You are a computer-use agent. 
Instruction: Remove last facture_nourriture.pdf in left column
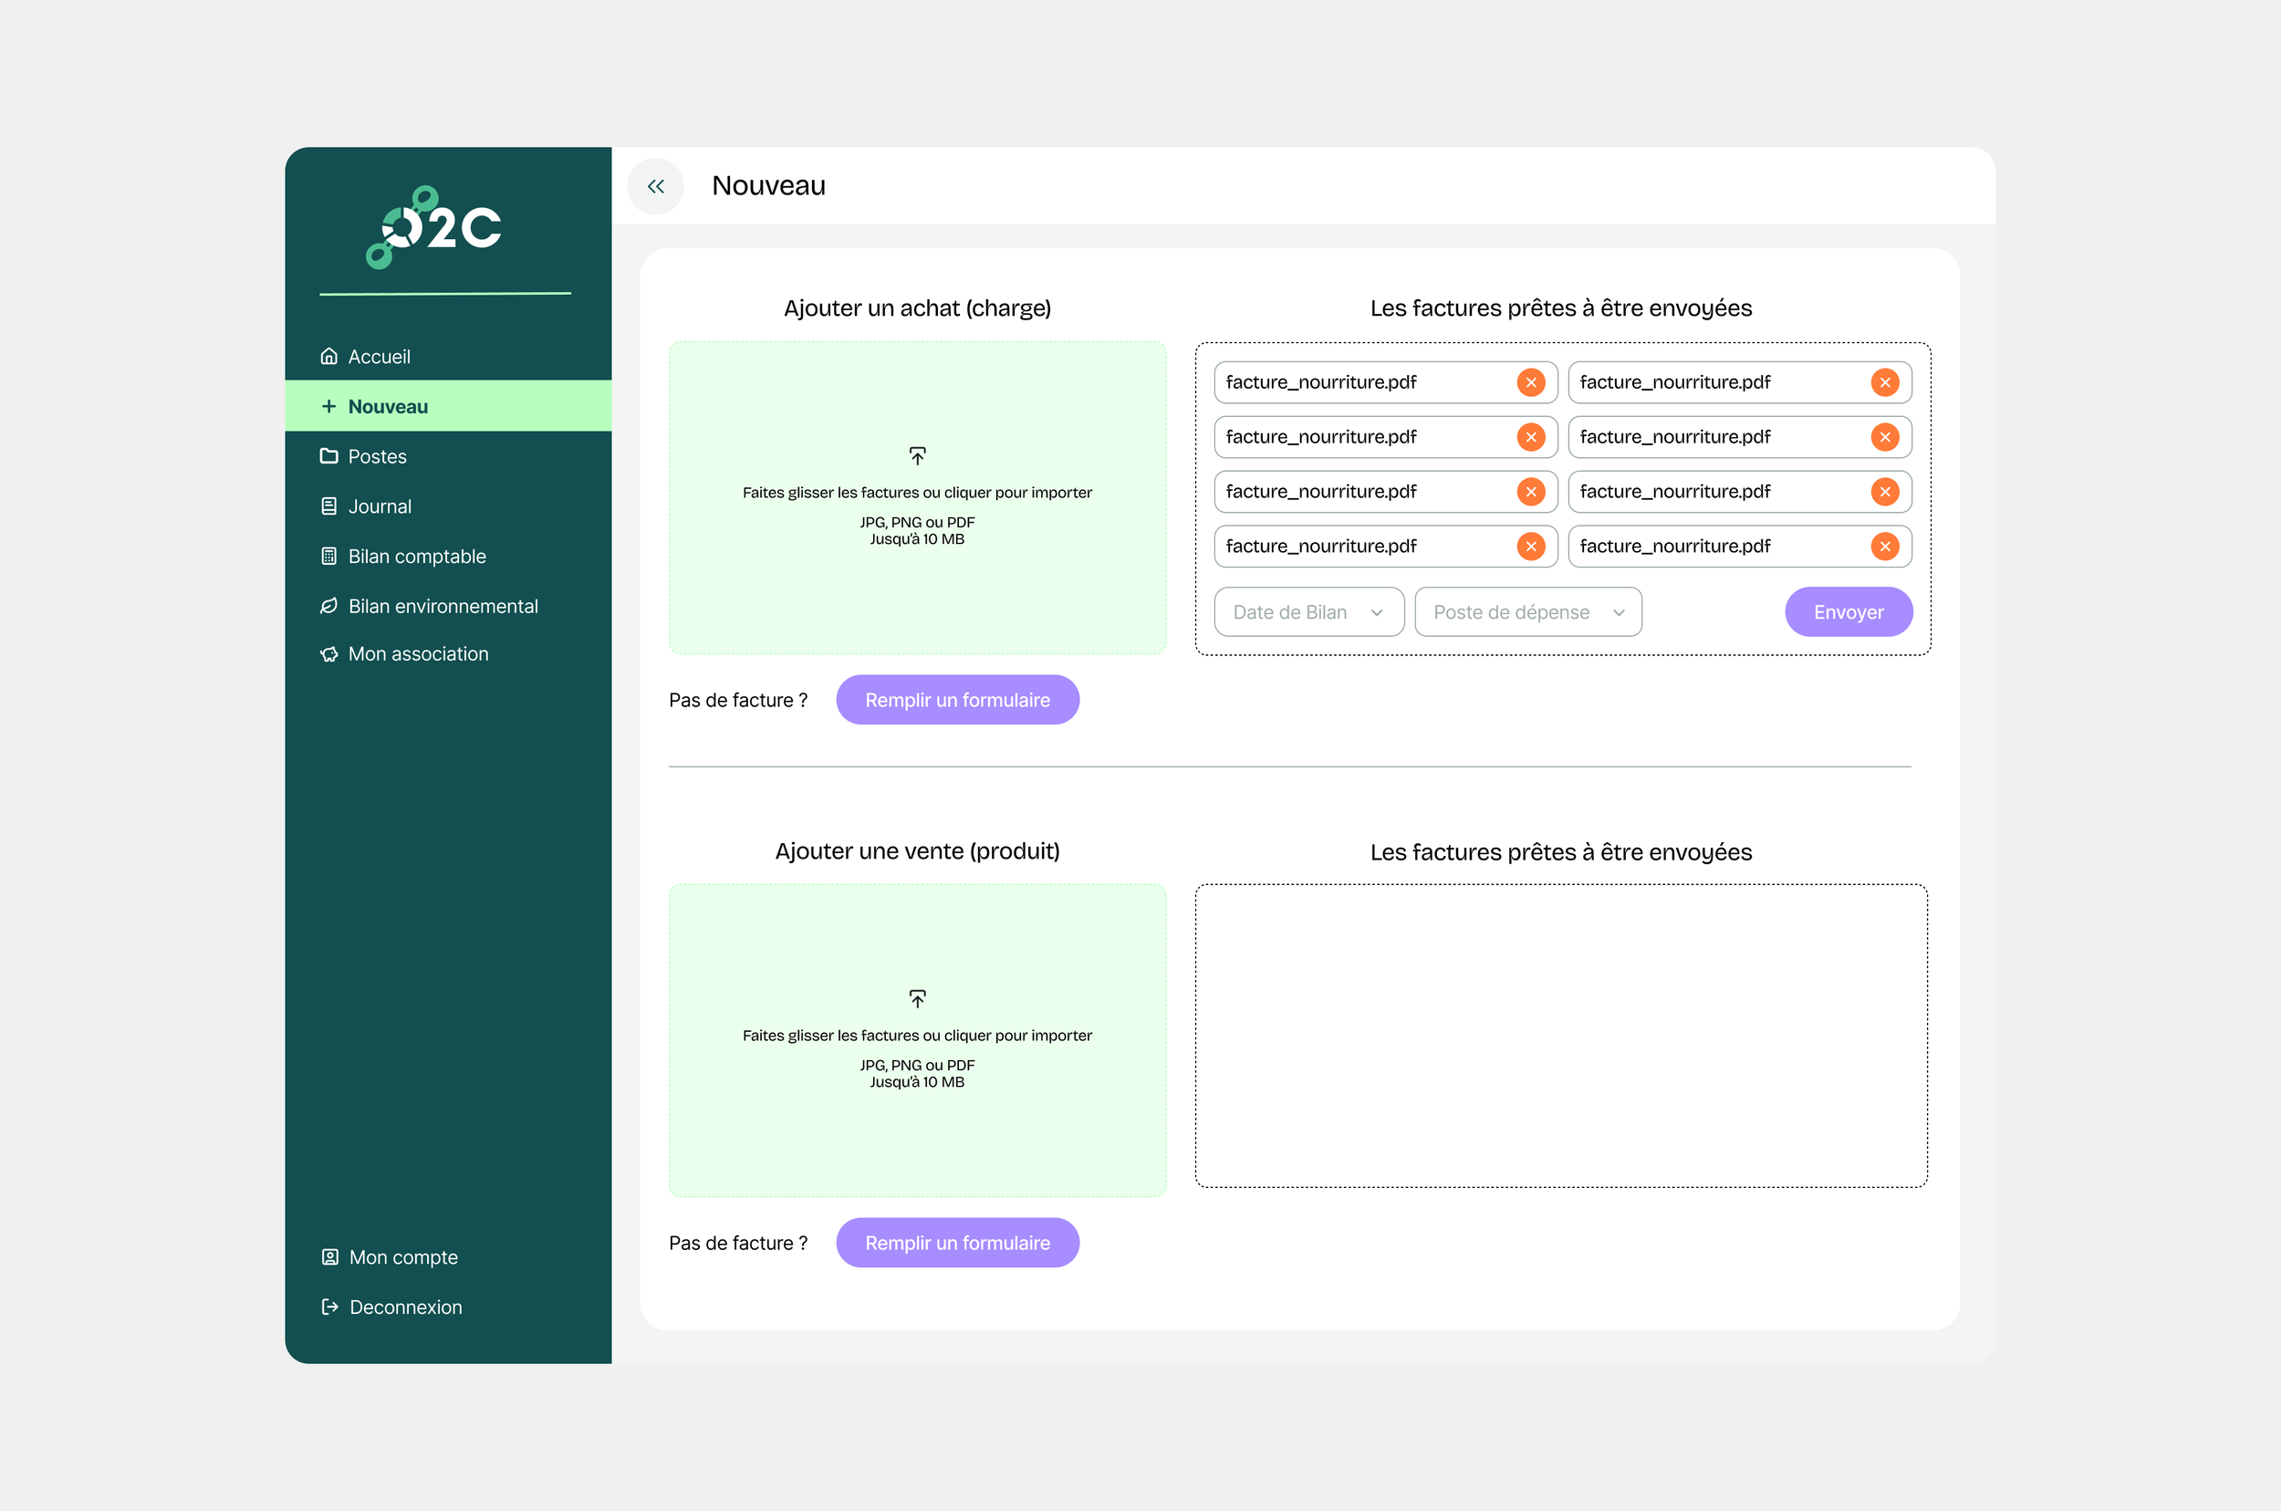(1530, 547)
